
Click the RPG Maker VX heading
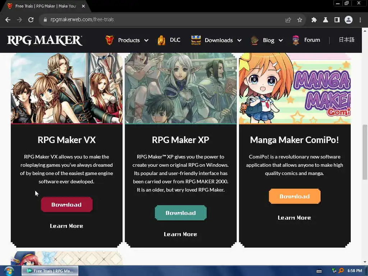(66, 140)
